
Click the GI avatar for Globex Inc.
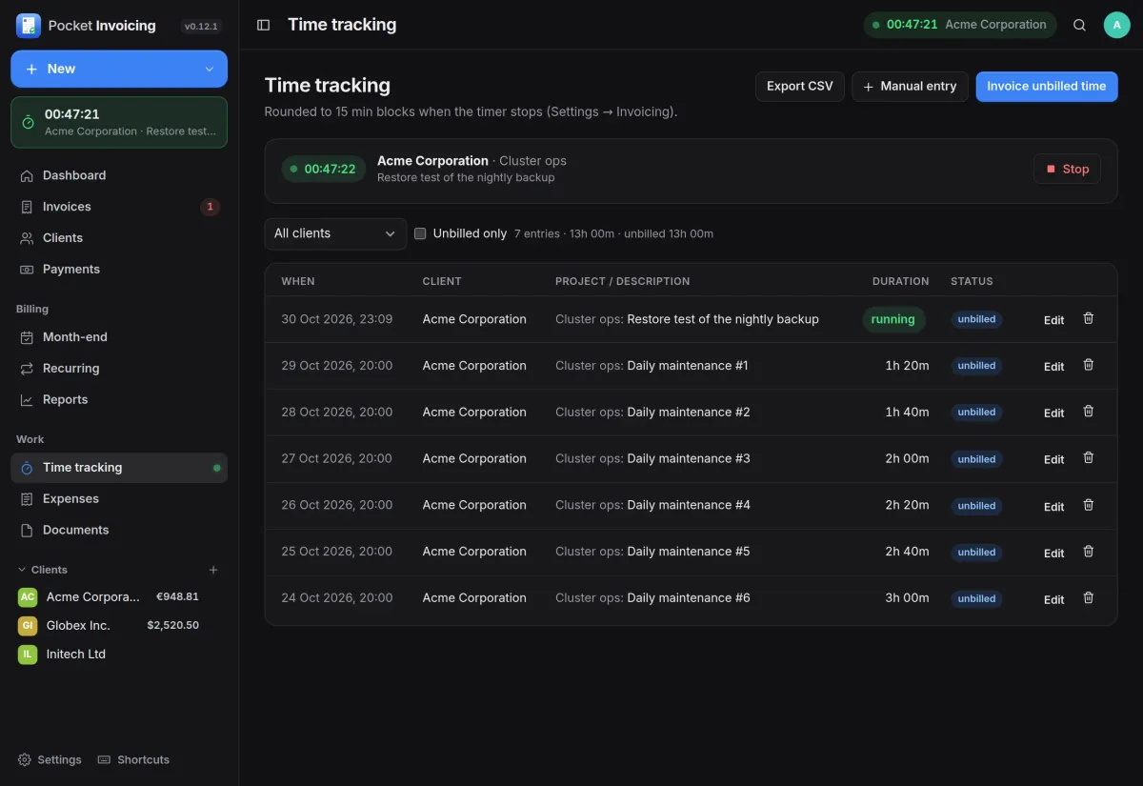click(x=28, y=625)
